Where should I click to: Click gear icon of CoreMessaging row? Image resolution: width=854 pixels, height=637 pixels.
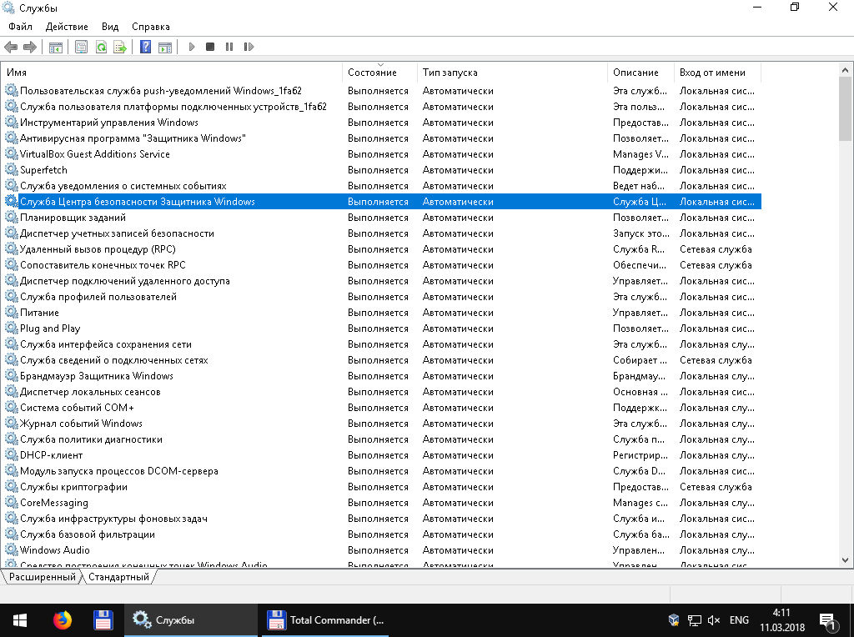[12, 503]
